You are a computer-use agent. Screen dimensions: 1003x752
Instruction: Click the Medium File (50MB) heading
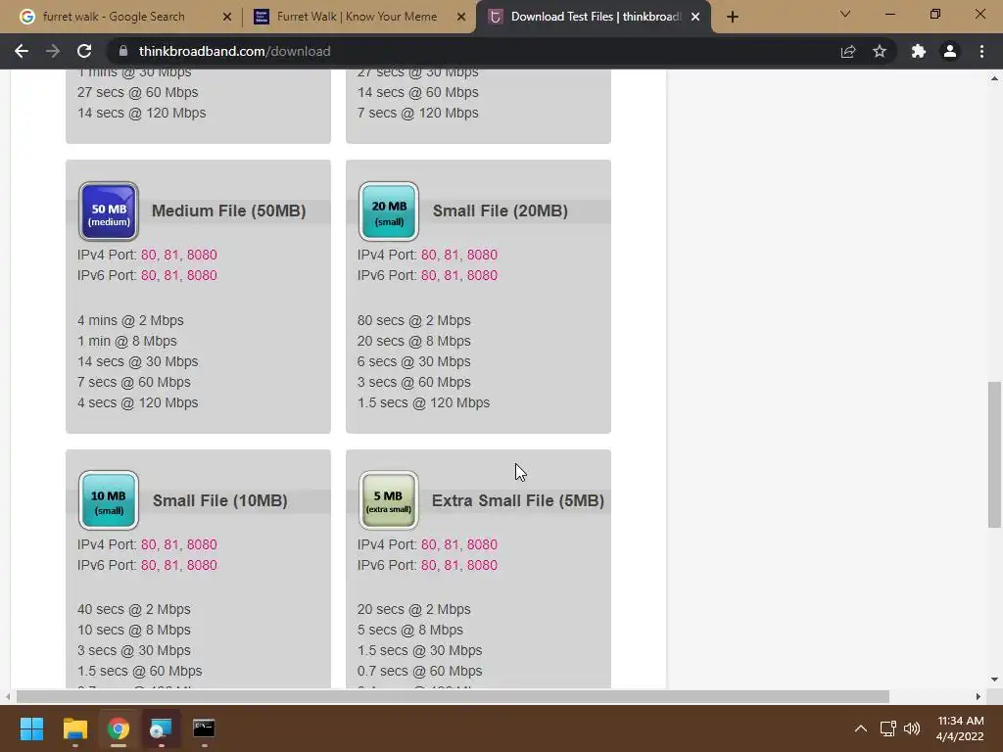[x=228, y=211]
